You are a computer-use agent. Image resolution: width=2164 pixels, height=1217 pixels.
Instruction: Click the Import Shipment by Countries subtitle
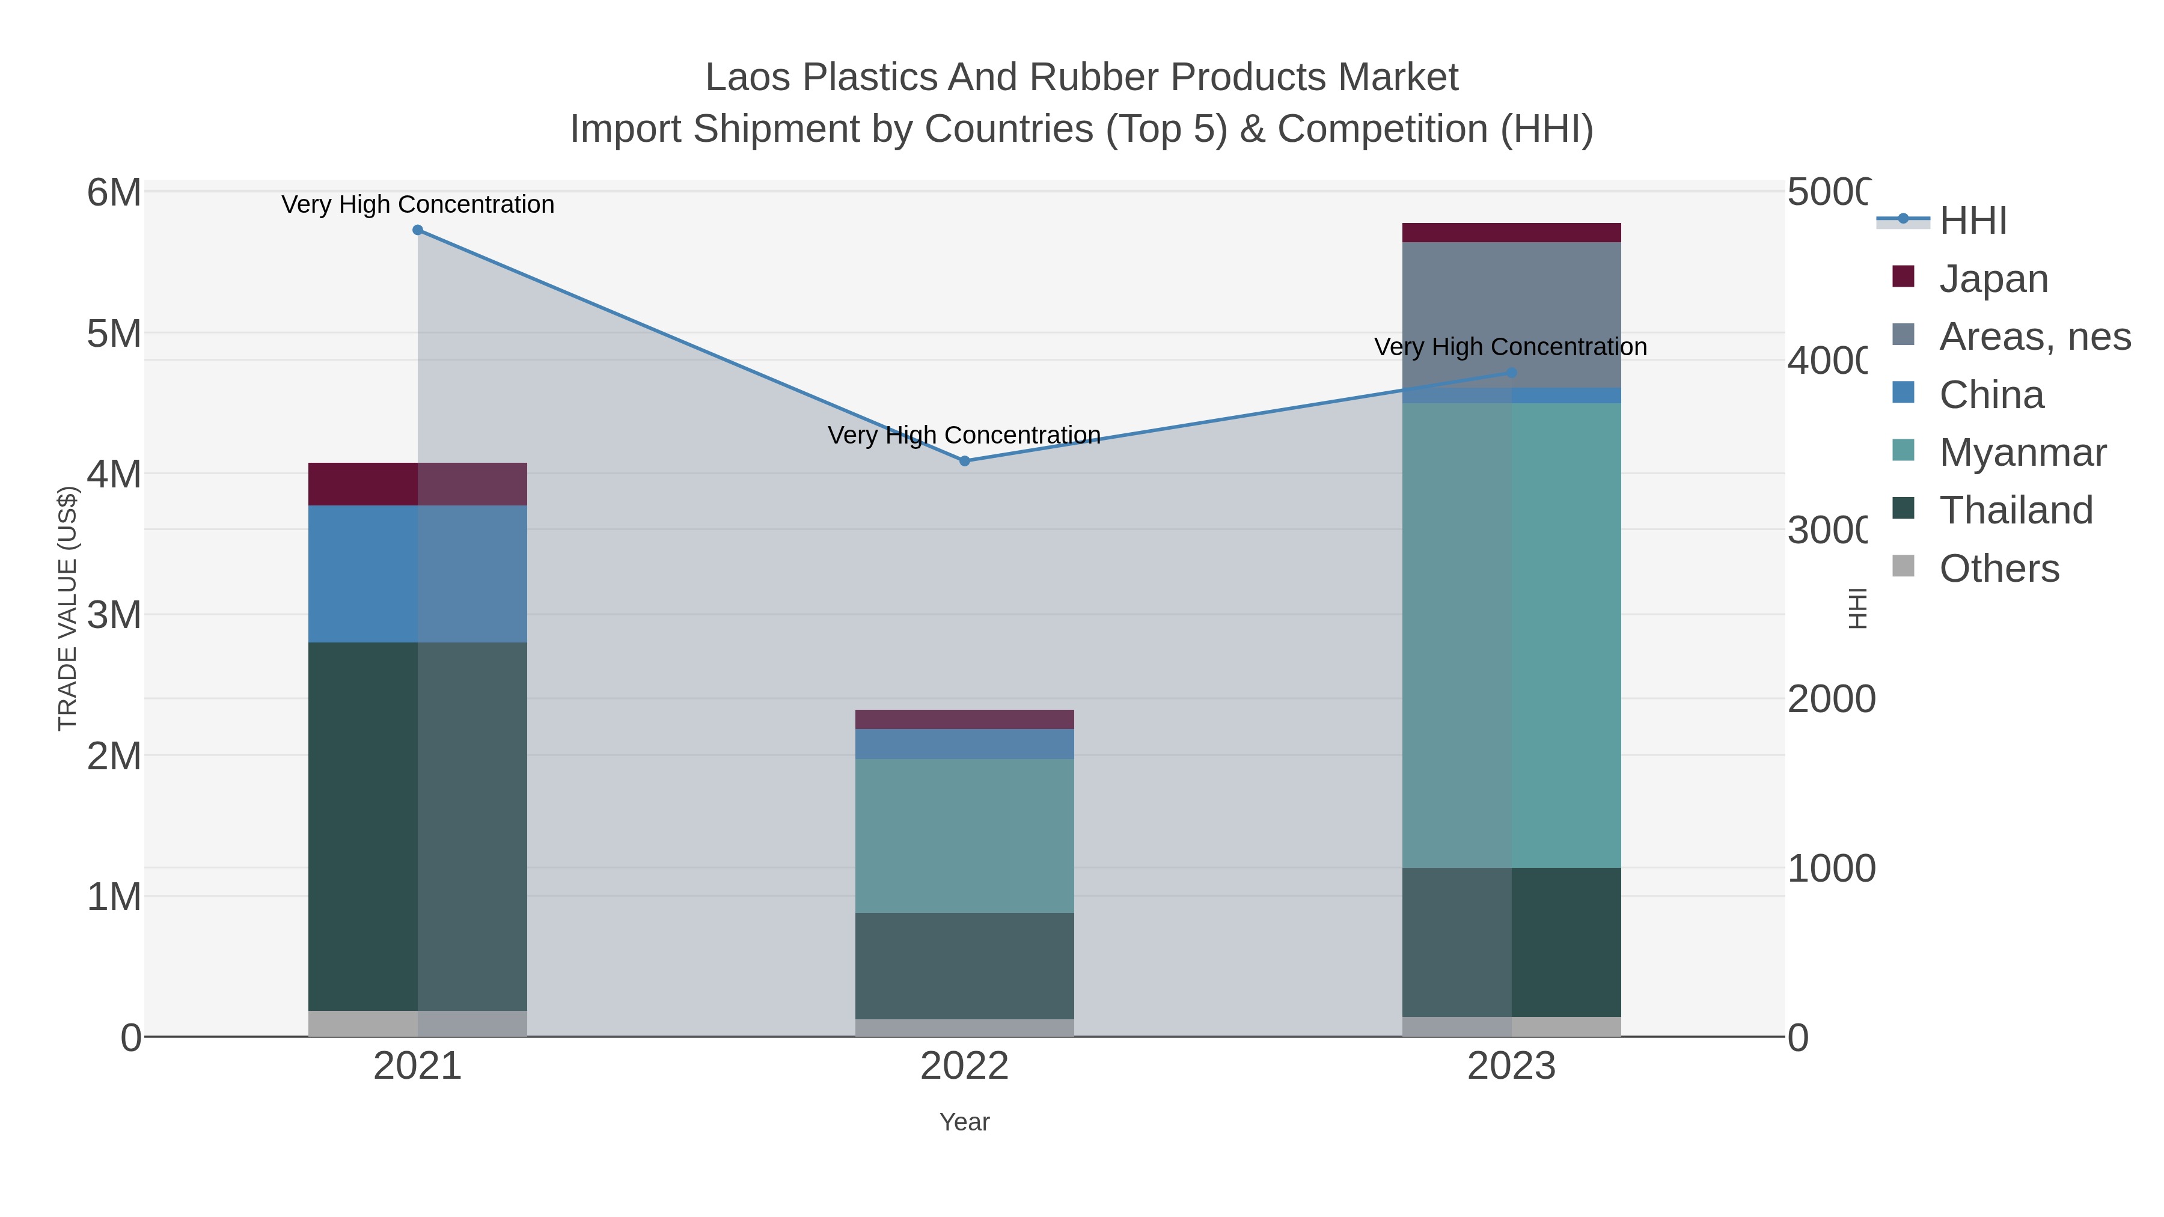pos(1082,129)
